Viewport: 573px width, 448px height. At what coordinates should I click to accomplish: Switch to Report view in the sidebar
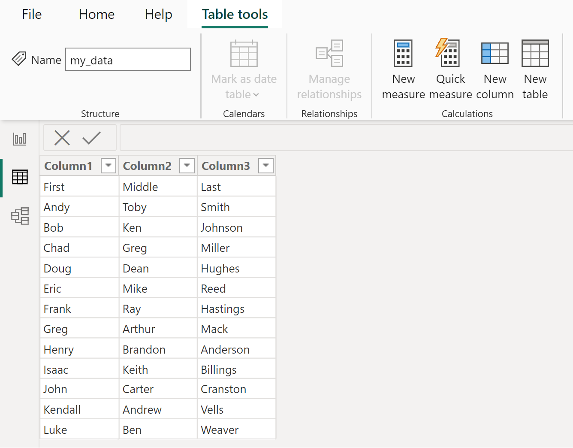pyautogui.click(x=19, y=139)
